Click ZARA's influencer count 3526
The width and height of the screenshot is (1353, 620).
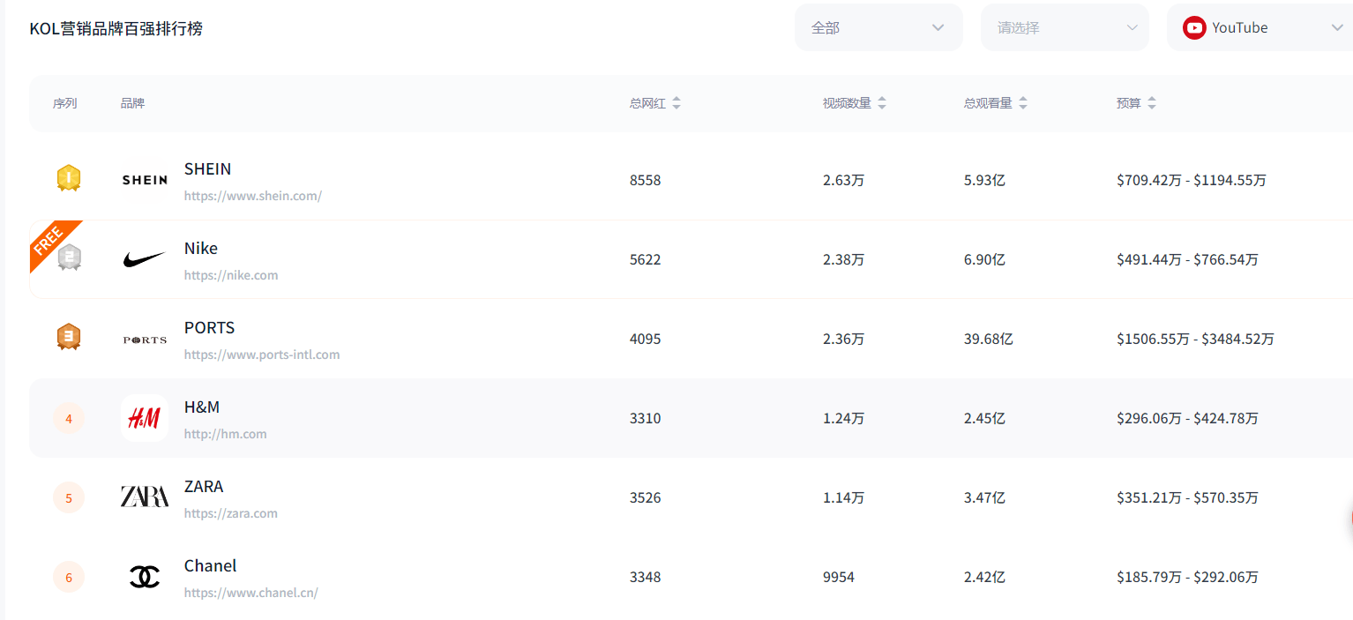tap(645, 497)
